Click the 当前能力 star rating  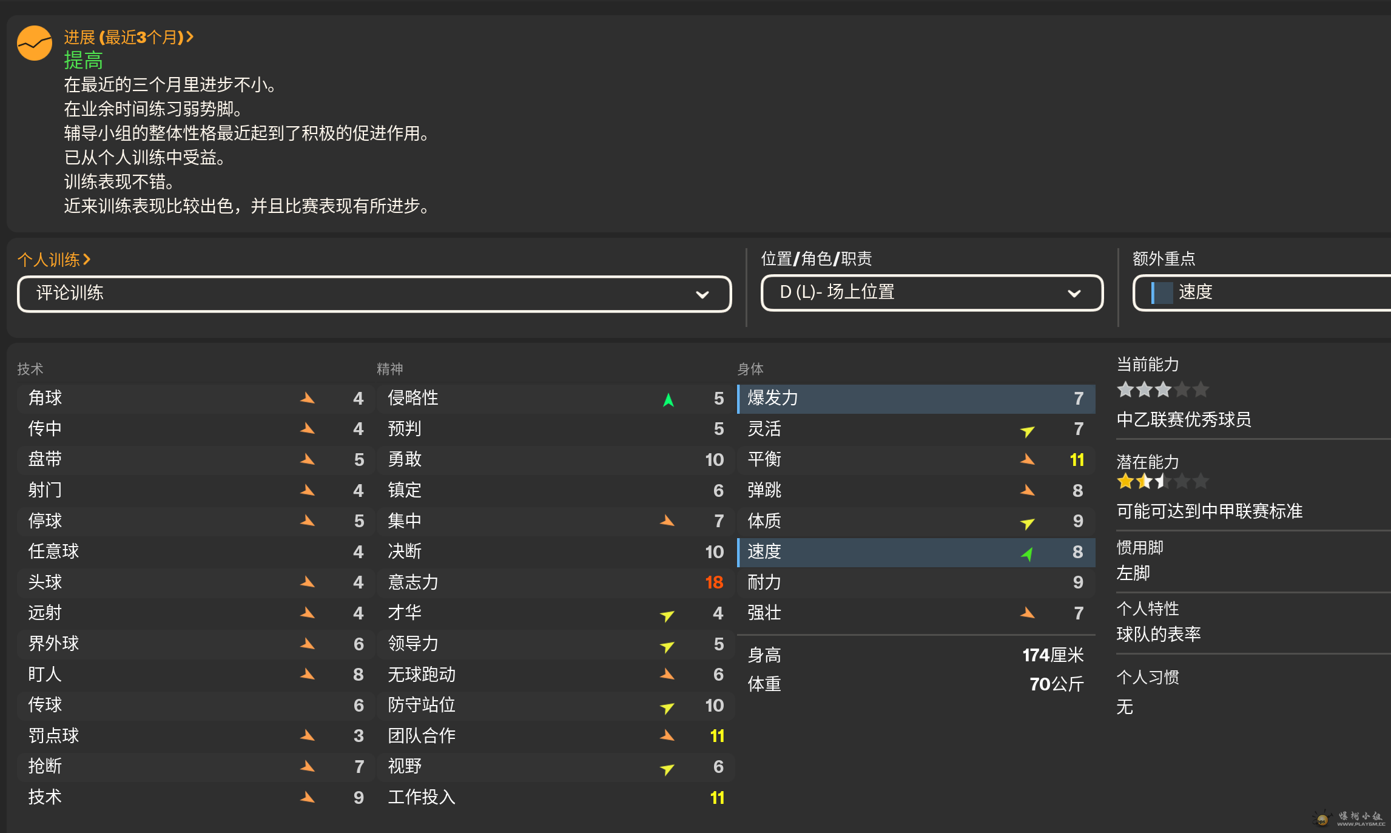[1163, 390]
